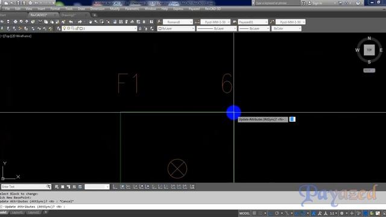Click the Paste icon in standard toolbar
Screen dimensions: 386x217
52,22
